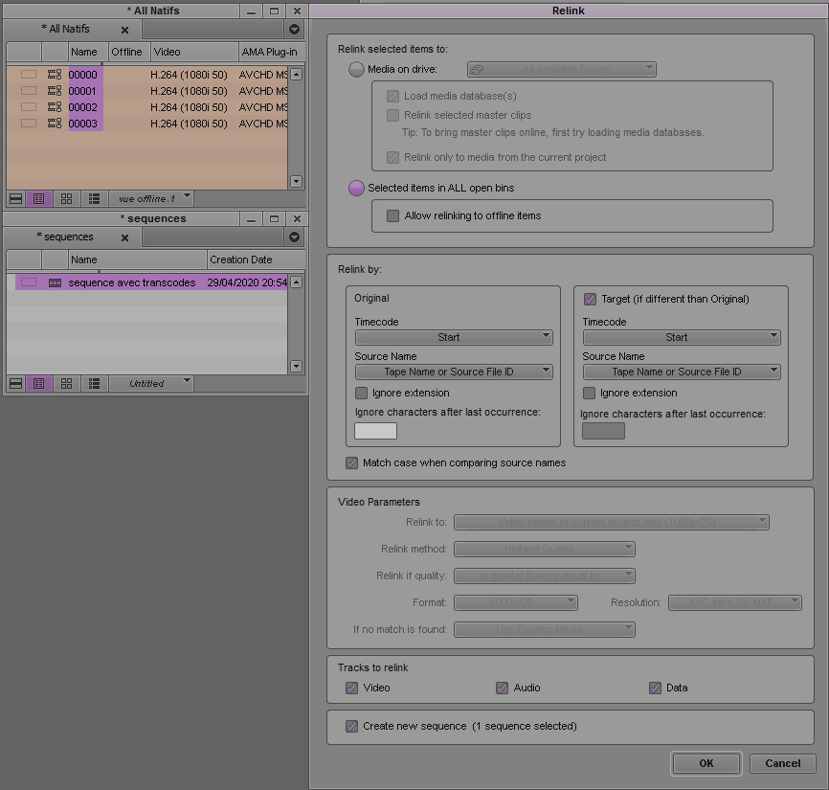The image size is (829, 790).
Task: Cancel the Relink dialog
Action: (782, 763)
